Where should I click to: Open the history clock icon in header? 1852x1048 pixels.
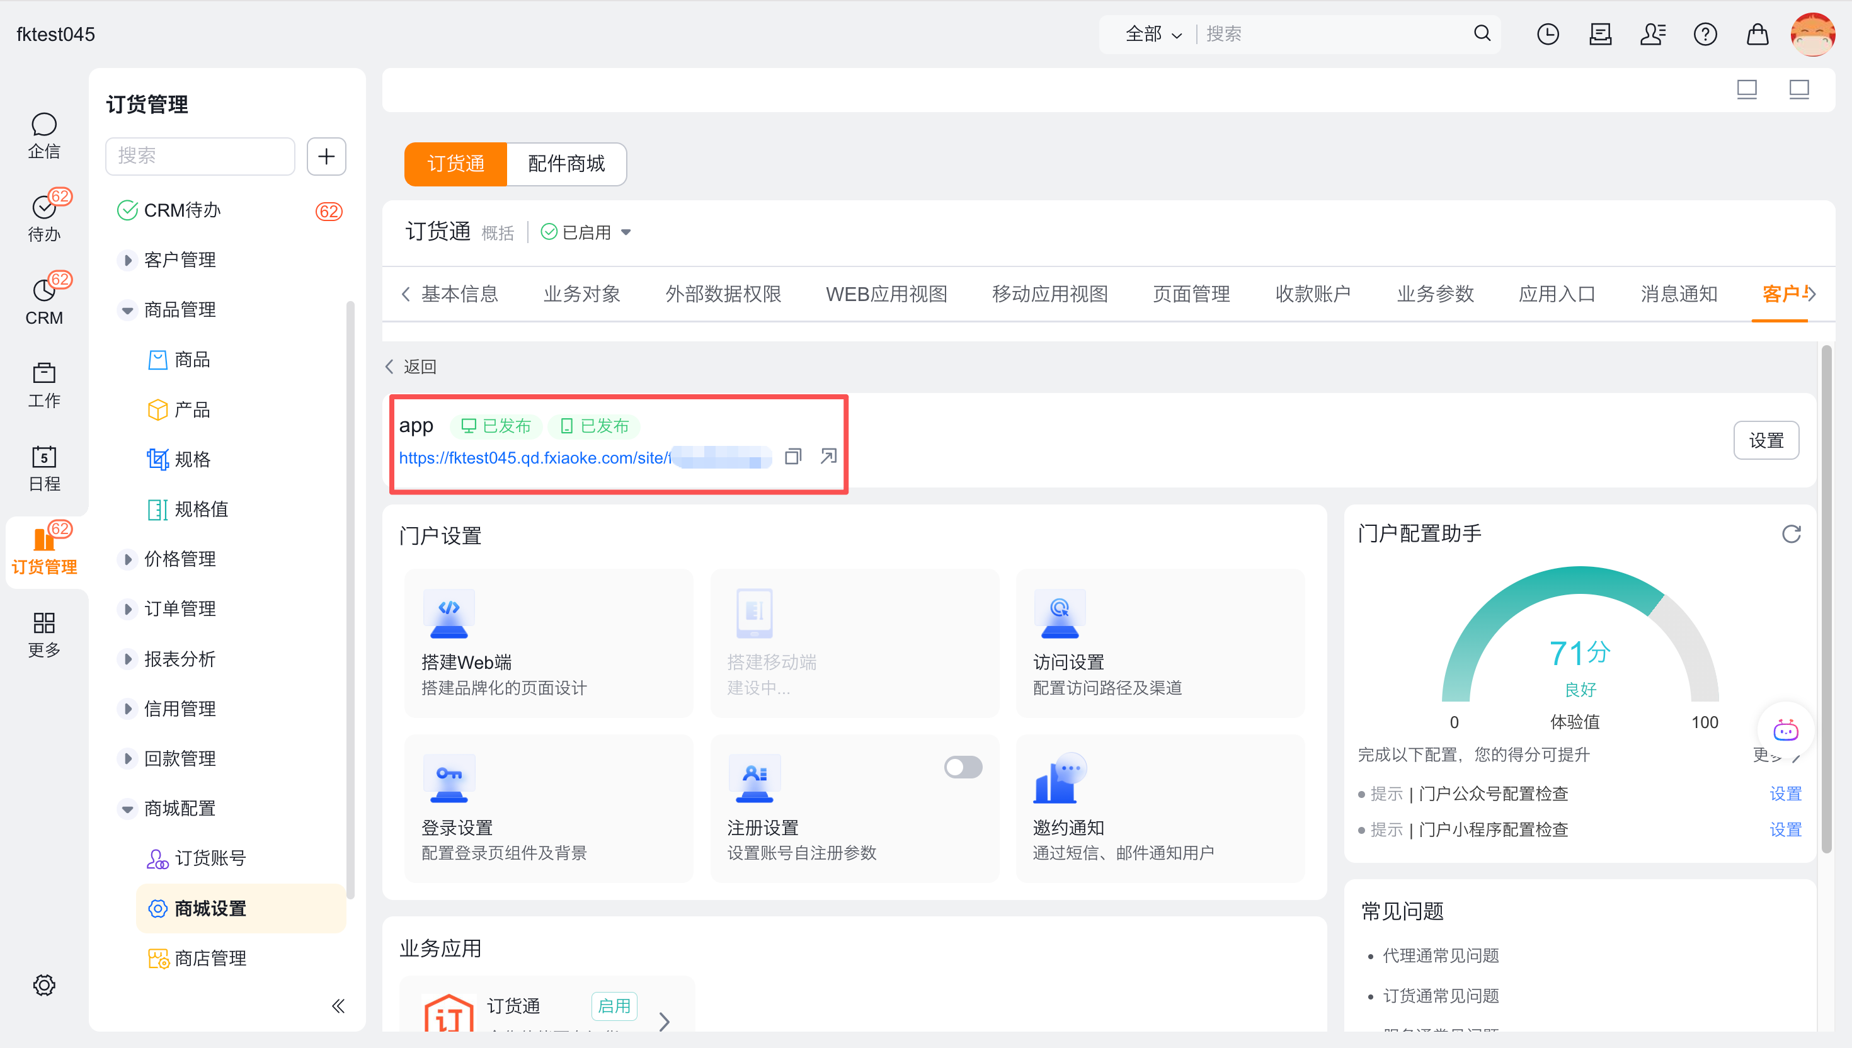1548,34
